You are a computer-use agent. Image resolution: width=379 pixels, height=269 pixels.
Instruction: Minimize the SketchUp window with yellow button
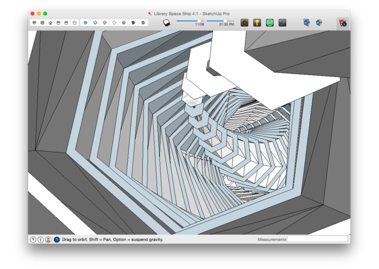tap(39, 14)
